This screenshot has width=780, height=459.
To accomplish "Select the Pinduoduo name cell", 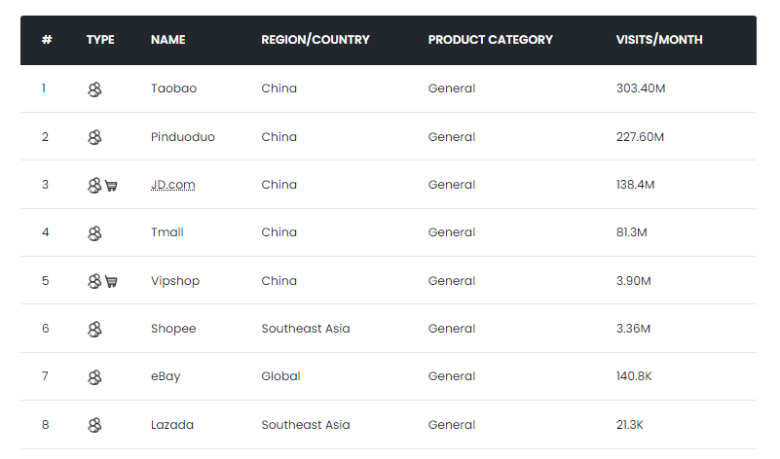I will [x=183, y=137].
